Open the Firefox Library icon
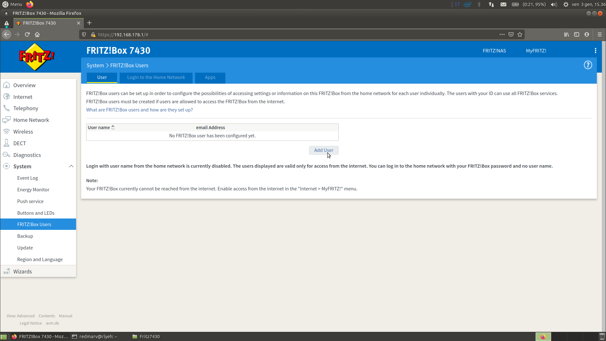Viewport: 606px width, 341px height. (567, 34)
